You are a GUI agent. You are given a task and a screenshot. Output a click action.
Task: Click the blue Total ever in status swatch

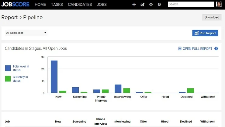[x=8, y=68]
